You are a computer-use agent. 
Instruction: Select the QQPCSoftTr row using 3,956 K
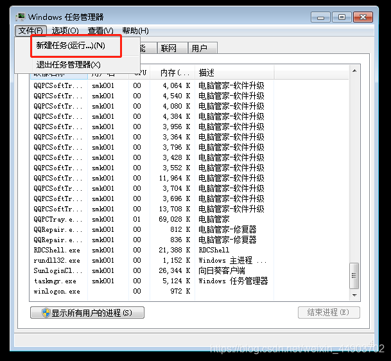pyautogui.click(x=152, y=127)
